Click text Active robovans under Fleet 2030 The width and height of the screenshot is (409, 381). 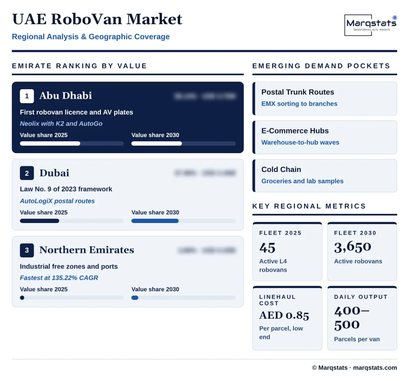[x=358, y=261]
